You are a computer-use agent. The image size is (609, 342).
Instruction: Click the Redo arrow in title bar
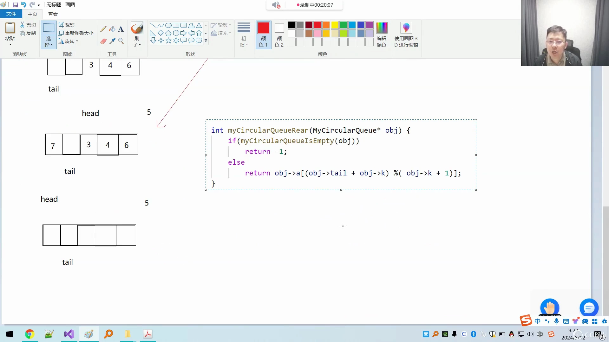coord(32,5)
